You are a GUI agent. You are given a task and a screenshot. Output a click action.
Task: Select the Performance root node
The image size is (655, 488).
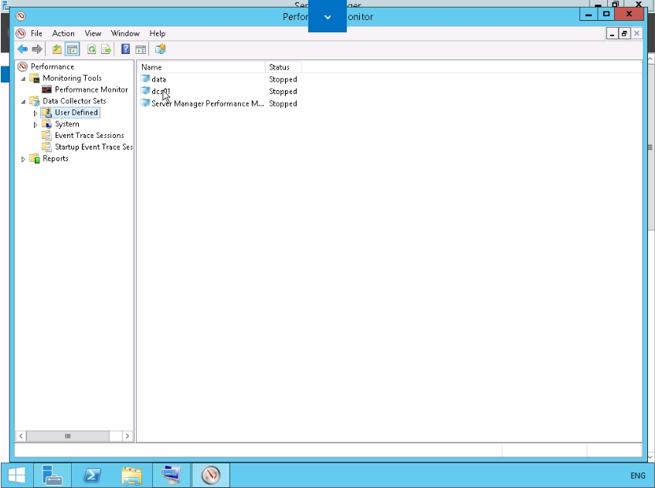pos(53,67)
